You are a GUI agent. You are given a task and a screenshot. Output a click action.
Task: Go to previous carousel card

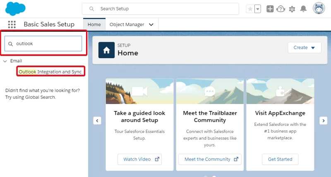point(97,121)
